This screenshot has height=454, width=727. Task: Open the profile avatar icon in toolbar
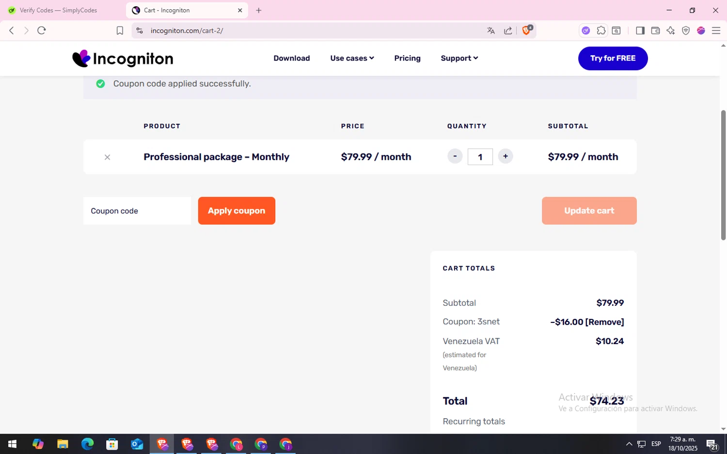pyautogui.click(x=701, y=30)
